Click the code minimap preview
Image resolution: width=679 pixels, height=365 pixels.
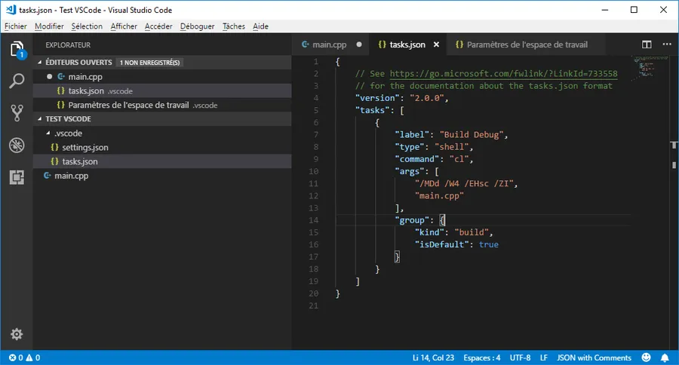(x=649, y=68)
